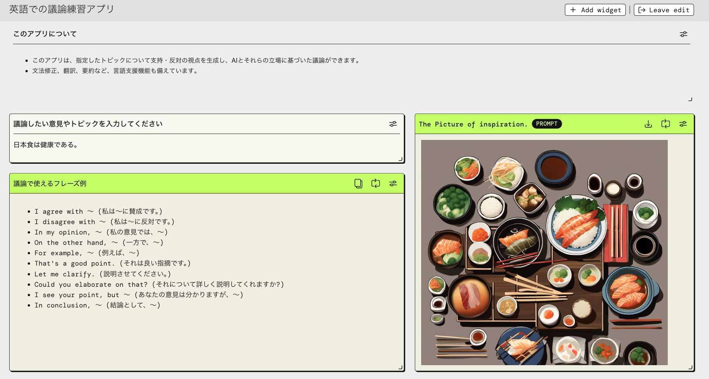This screenshot has height=379, width=709.
Task: Click 'Could you elaborate on that?' phrase
Action: tap(91, 284)
